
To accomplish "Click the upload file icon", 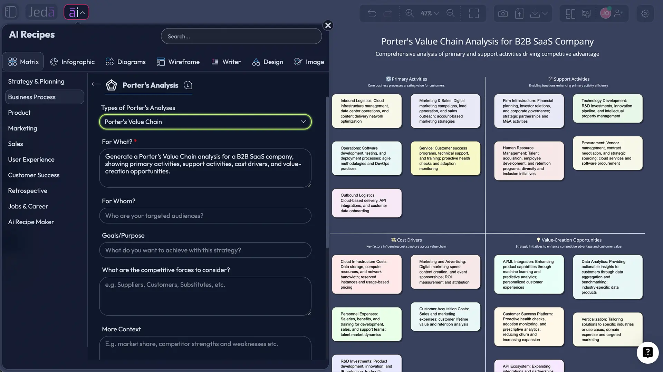I will 519,13.
